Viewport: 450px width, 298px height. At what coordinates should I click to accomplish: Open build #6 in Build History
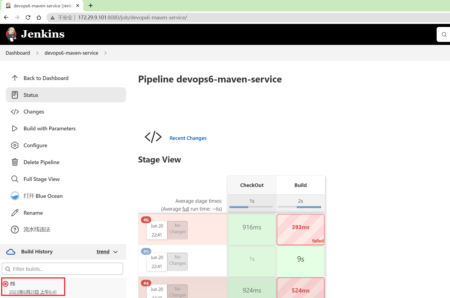click(x=13, y=283)
